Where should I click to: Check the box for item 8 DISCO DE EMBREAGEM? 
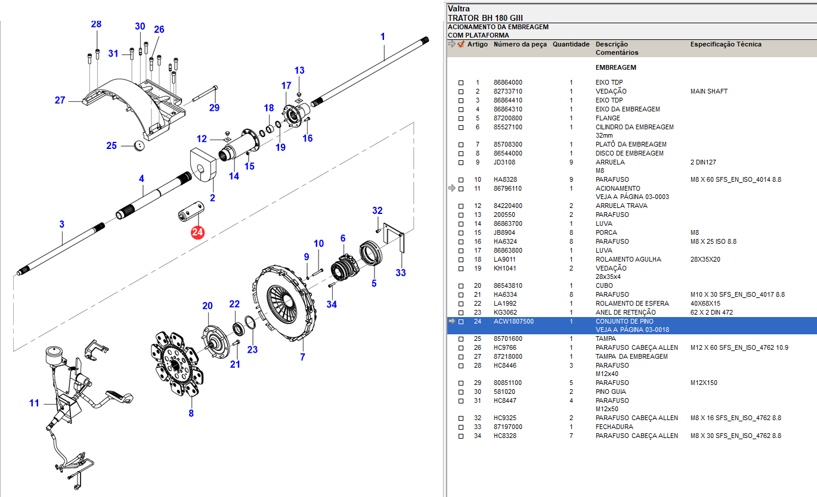click(460, 154)
